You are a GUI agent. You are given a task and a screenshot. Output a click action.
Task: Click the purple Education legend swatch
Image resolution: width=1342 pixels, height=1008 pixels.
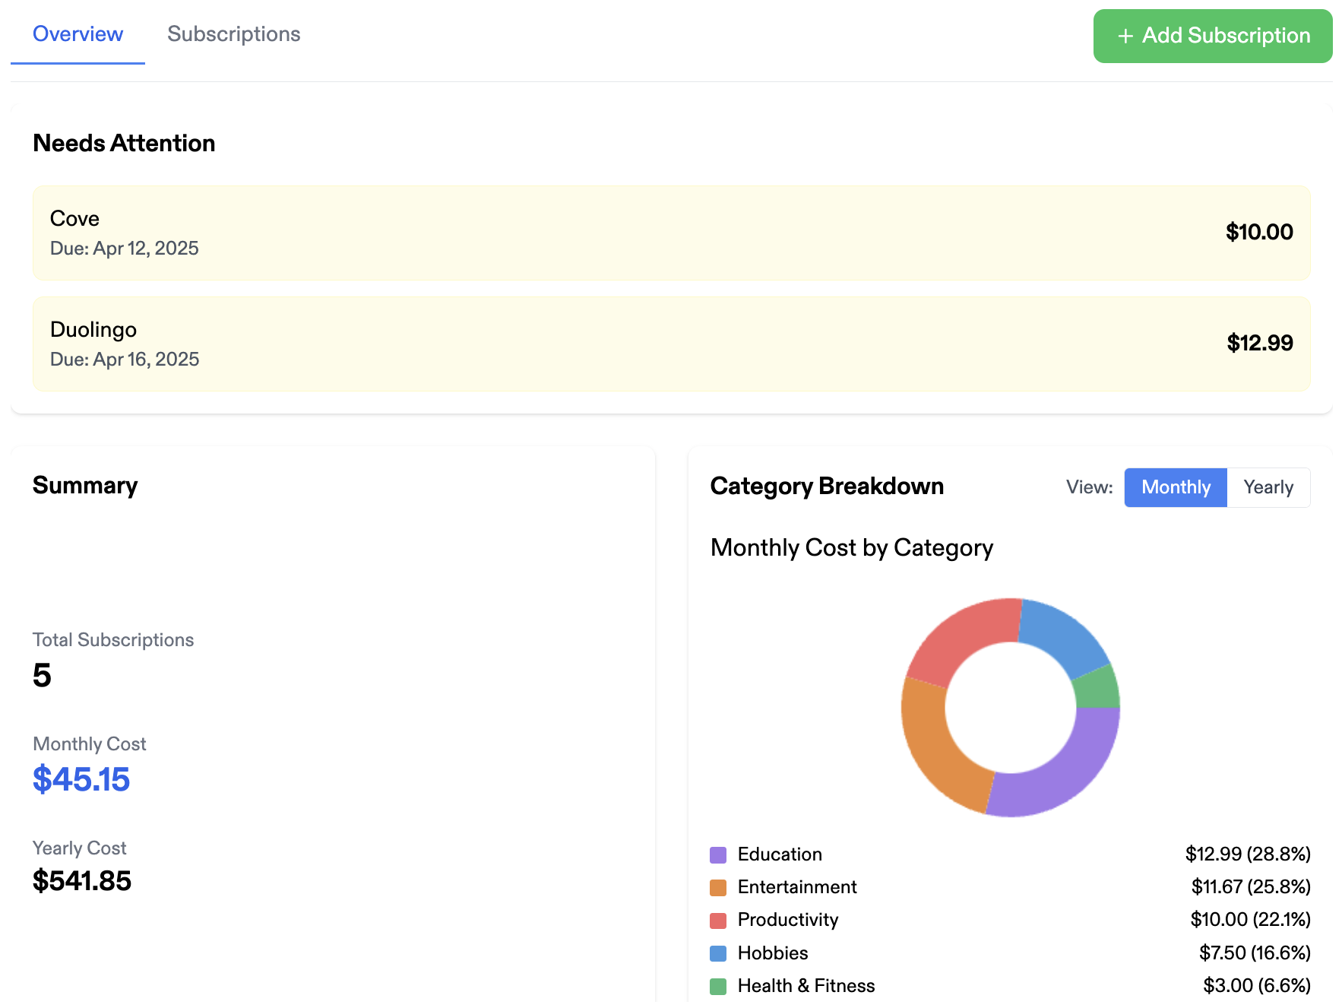718,854
